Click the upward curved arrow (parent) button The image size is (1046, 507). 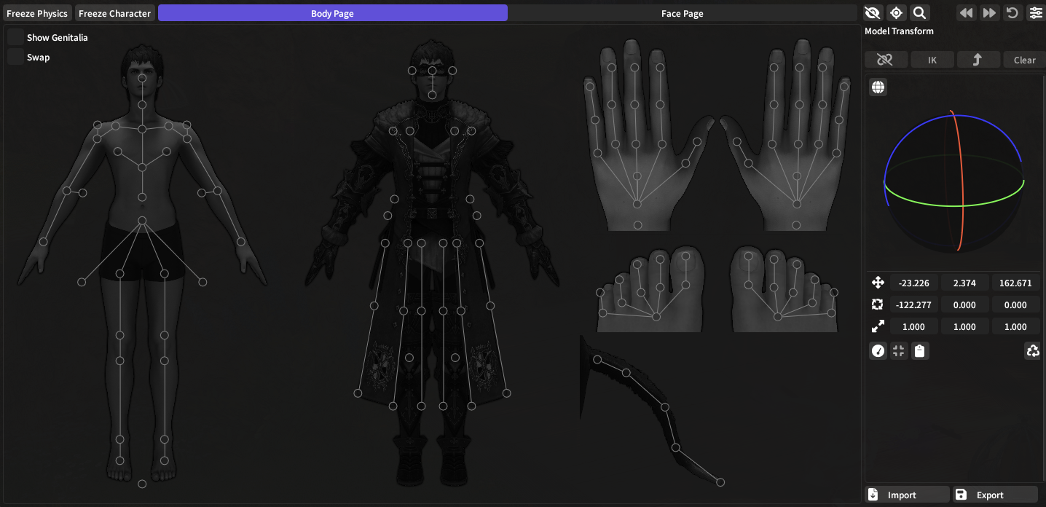coord(978,60)
